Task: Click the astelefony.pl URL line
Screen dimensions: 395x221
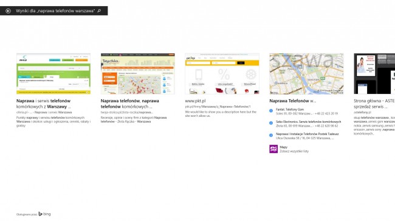Action: coord(362,112)
